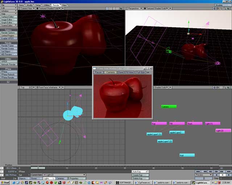The width and height of the screenshot is (232, 185).
Task: Open the Perspective viewport type dropdown
Action: tap(135, 9)
